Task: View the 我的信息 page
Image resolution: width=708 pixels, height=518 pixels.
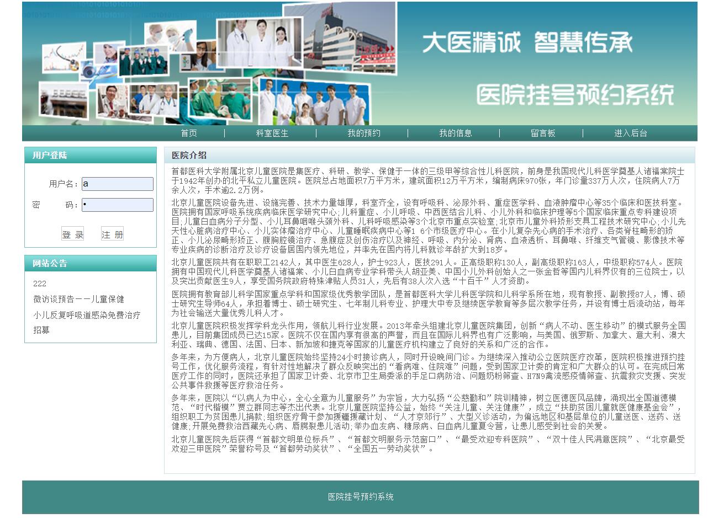Action: 455,133
